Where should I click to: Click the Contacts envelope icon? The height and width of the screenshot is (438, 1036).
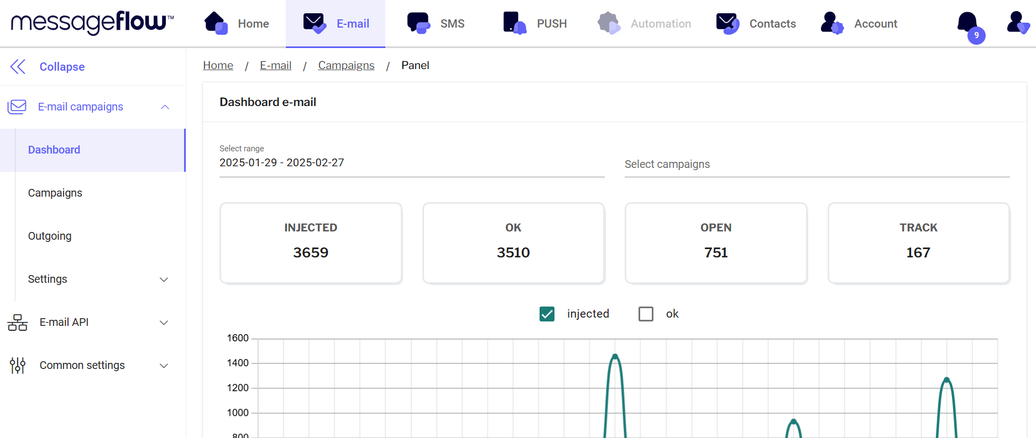727,24
